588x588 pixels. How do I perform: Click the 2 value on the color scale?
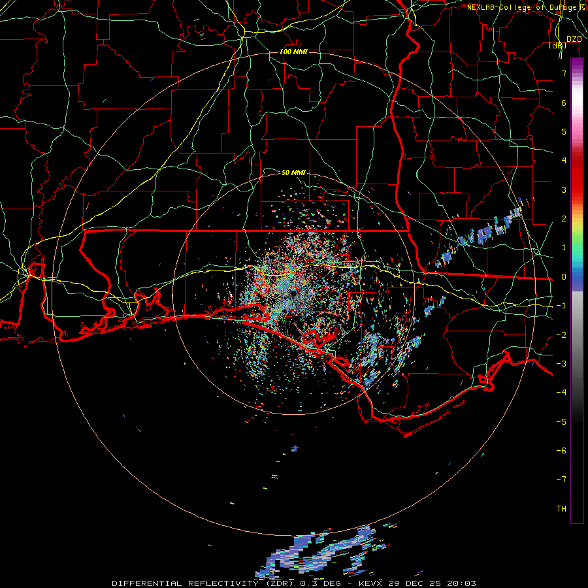(x=564, y=219)
